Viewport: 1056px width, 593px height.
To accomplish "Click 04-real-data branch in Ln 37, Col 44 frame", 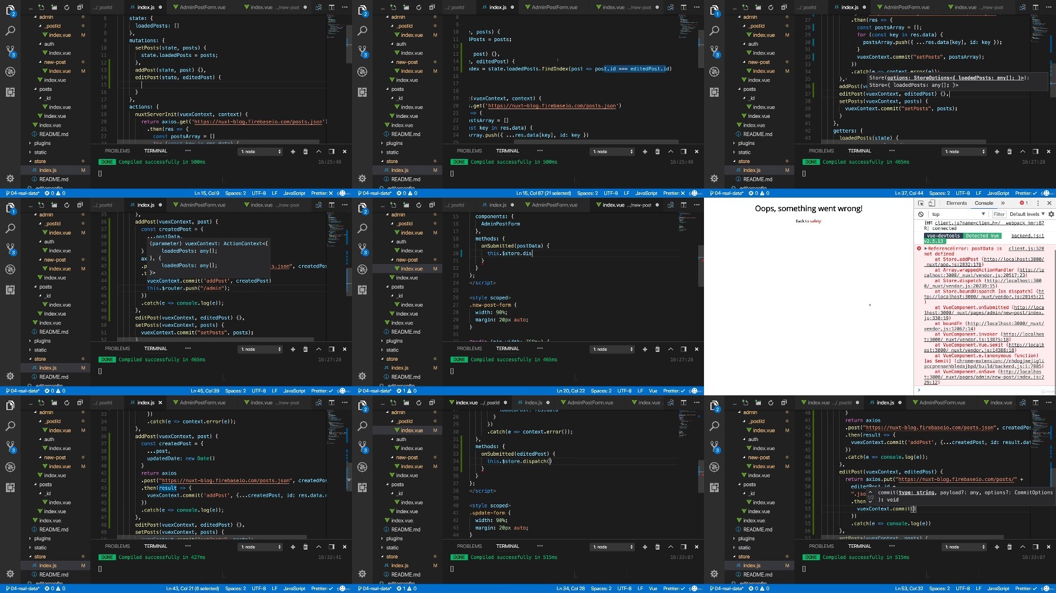I will pos(727,193).
